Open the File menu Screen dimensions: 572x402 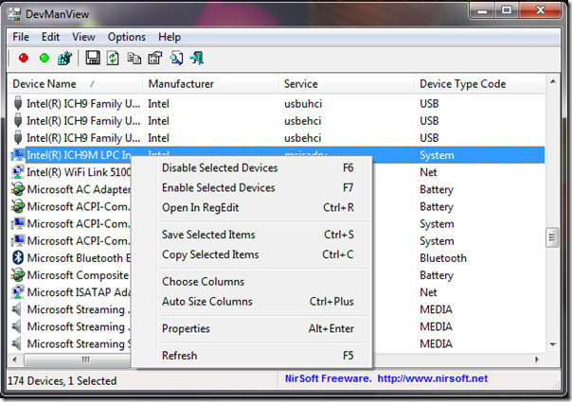coord(21,37)
